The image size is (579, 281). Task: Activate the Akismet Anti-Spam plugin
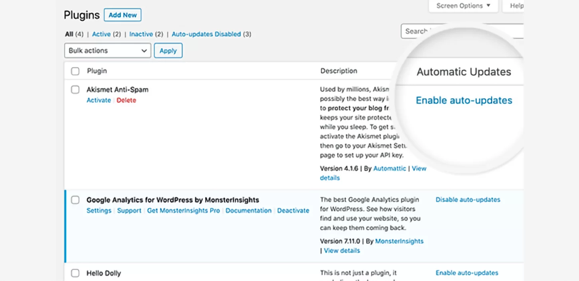(99, 100)
